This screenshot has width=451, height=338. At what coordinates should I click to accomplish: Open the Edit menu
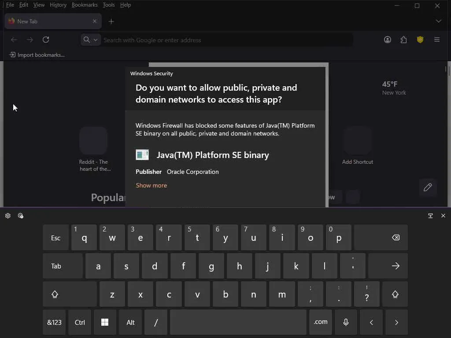pyautogui.click(x=24, y=5)
